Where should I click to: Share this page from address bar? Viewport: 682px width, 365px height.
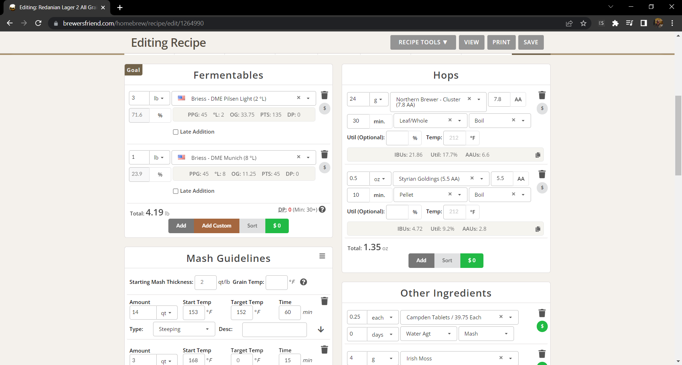pos(569,23)
